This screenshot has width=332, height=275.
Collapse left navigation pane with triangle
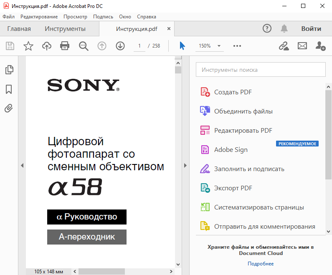pyautogui.click(x=22, y=165)
